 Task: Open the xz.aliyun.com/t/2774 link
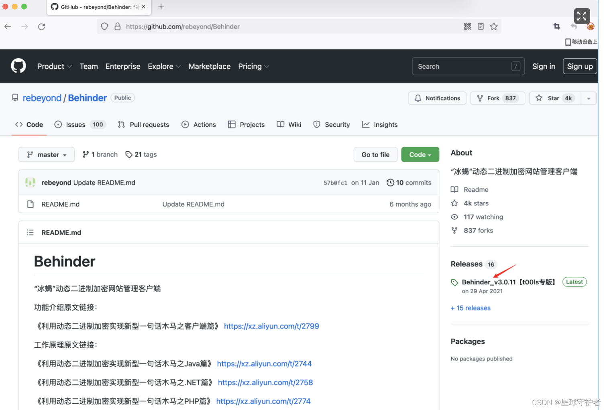[x=263, y=401]
